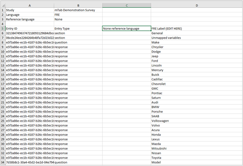Select column B header
The width and height of the screenshot is (243, 166).
pyautogui.click(x=78, y=5)
